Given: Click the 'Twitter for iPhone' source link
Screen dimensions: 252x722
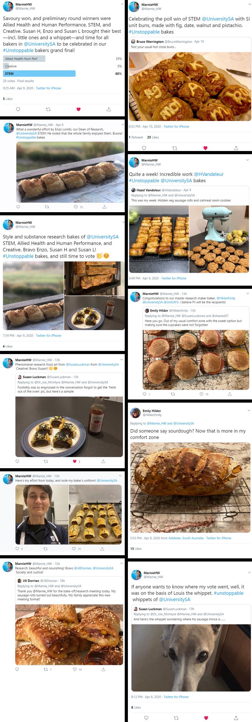Looking at the screenshot, I should [49, 88].
